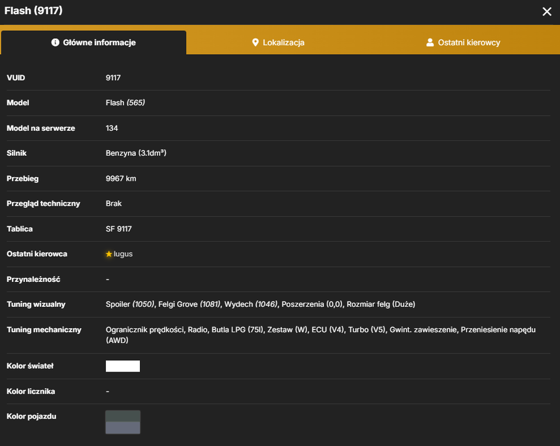Click the Model na serwerze value 134
The image size is (560, 446).
(x=112, y=128)
